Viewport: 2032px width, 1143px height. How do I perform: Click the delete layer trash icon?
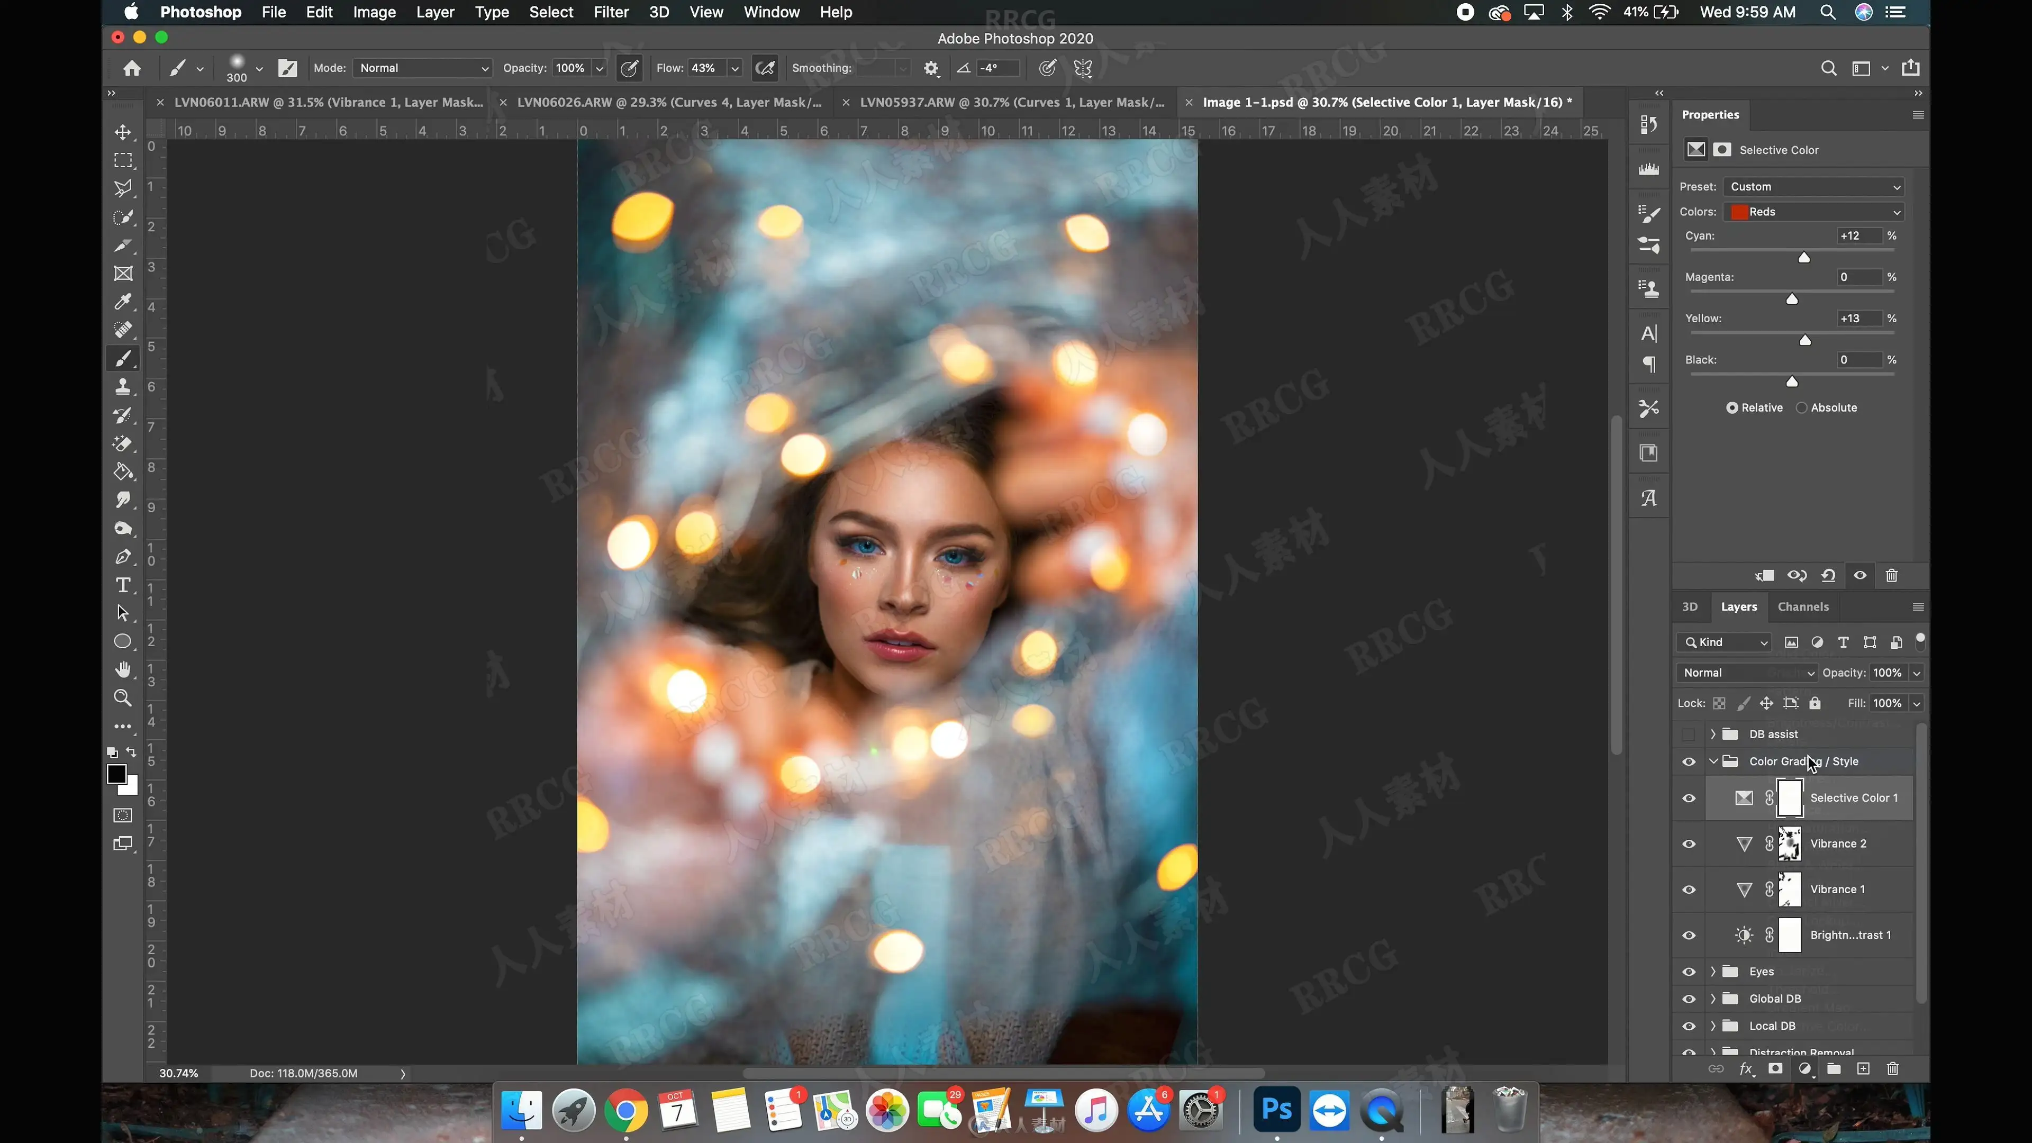click(x=1892, y=1069)
